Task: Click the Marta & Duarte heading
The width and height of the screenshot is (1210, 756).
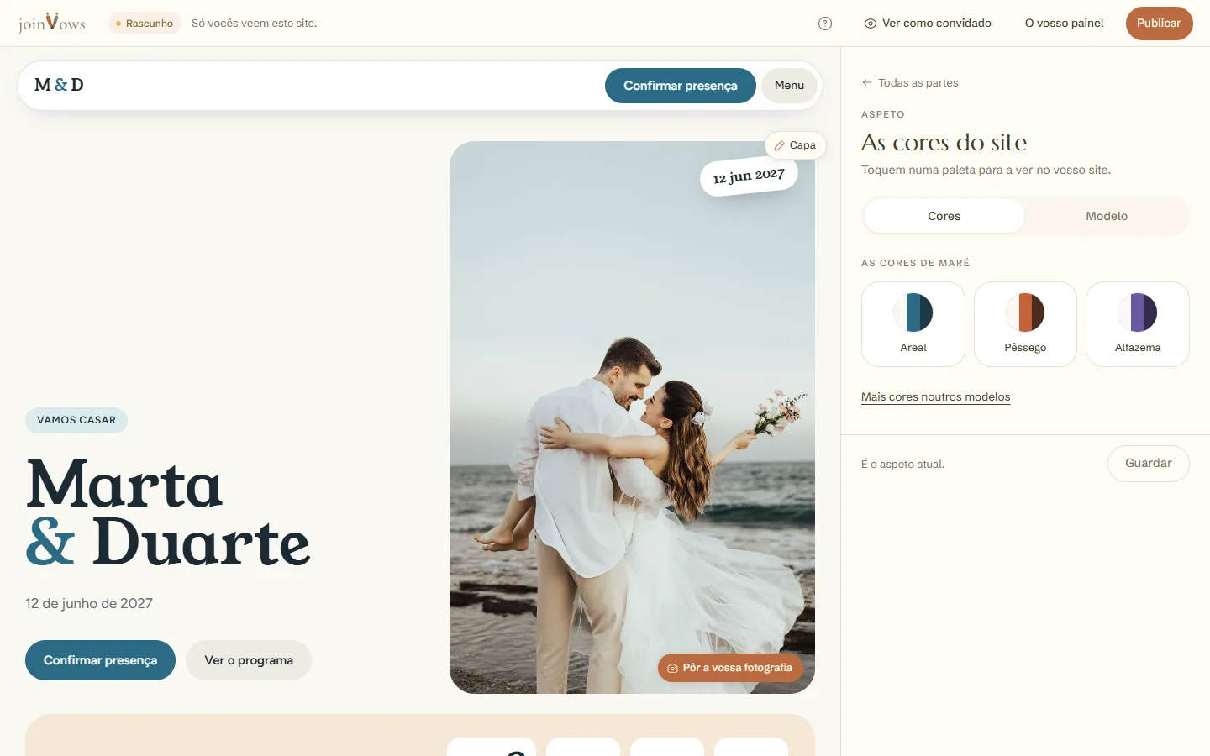Action: click(168, 513)
